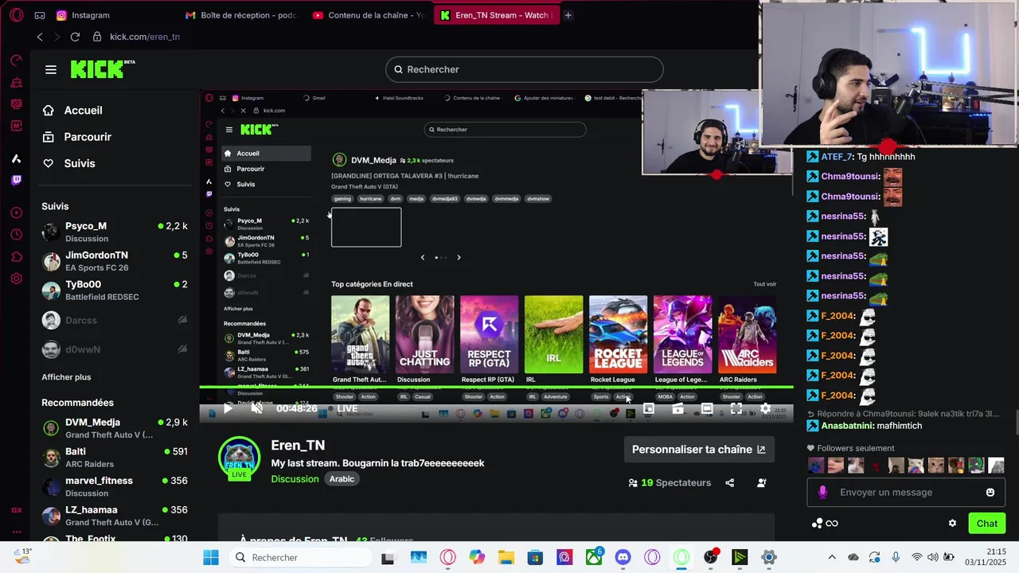The image size is (1019, 573).
Task: Switch to the Instagram tab
Action: pos(90,15)
